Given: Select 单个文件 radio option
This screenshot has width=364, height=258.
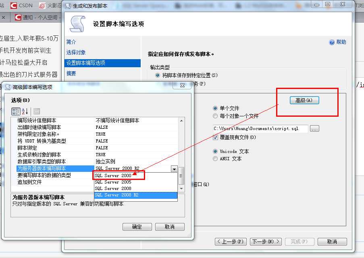Looking at the screenshot, I should pos(215,108).
